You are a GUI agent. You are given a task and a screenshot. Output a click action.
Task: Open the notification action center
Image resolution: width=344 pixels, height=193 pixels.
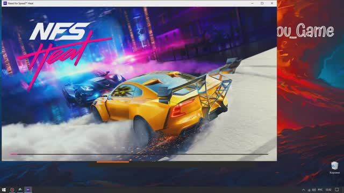click(337, 190)
